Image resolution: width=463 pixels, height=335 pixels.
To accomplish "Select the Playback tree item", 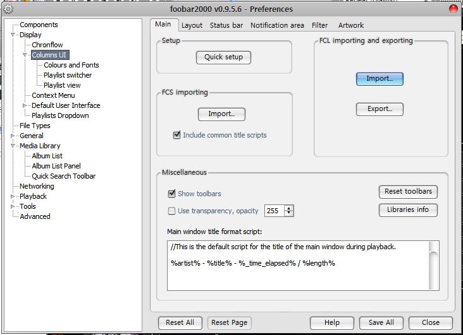I will [33, 196].
